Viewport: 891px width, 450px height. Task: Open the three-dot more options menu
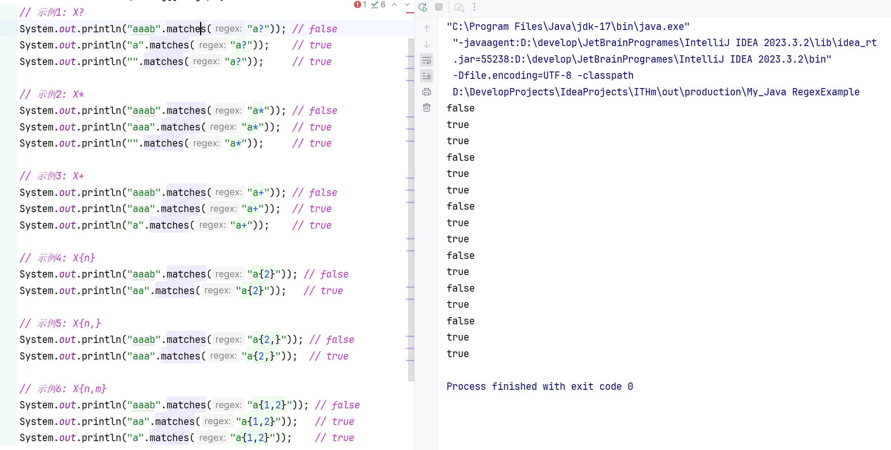474,7
